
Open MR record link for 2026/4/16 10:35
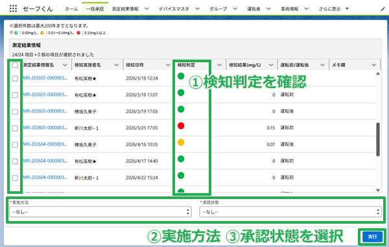click(x=45, y=145)
